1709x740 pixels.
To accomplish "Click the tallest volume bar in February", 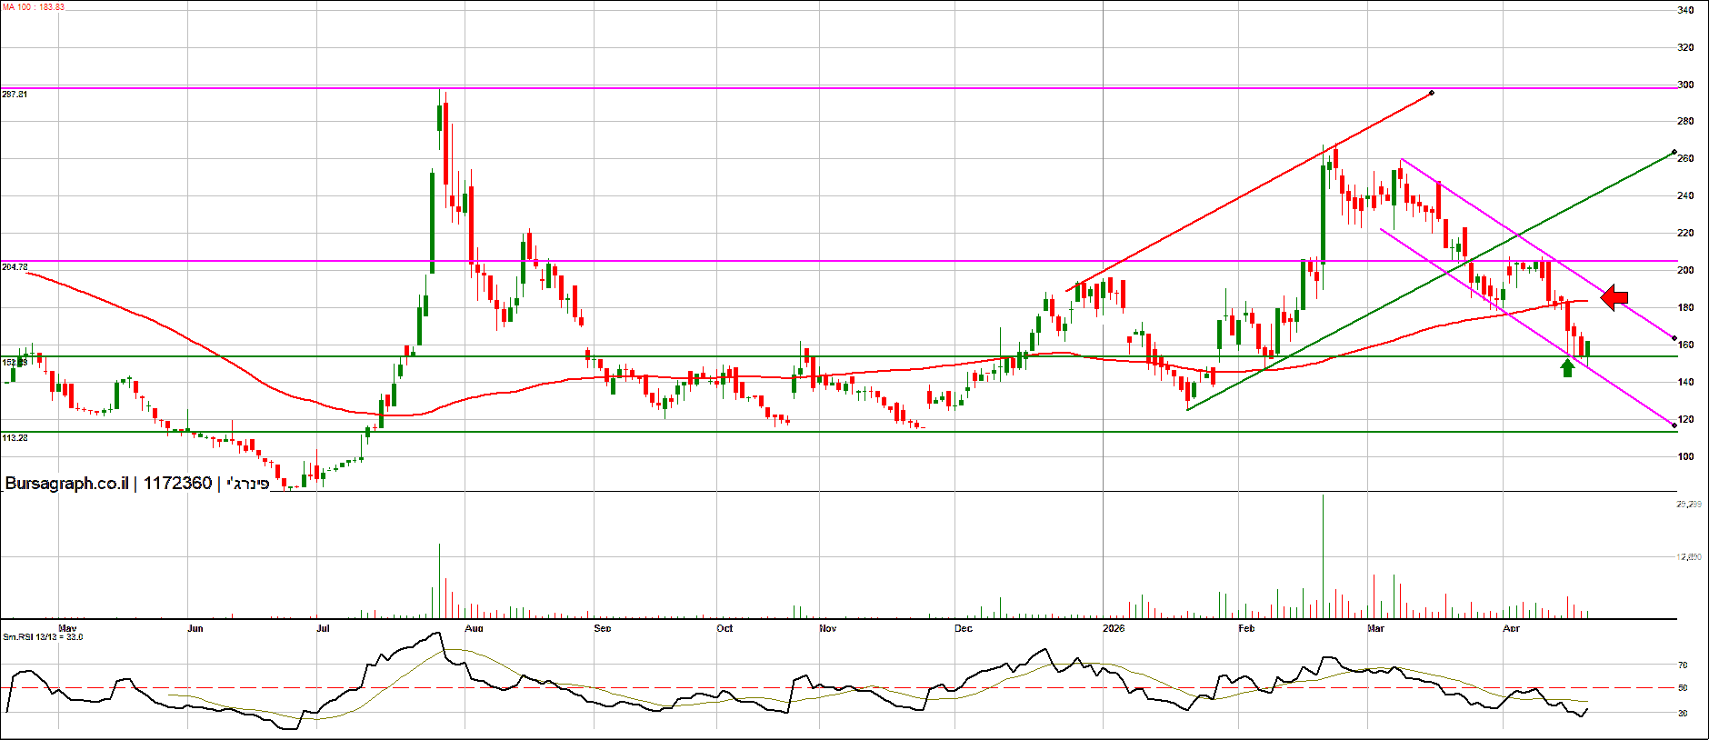I will click(x=1323, y=556).
